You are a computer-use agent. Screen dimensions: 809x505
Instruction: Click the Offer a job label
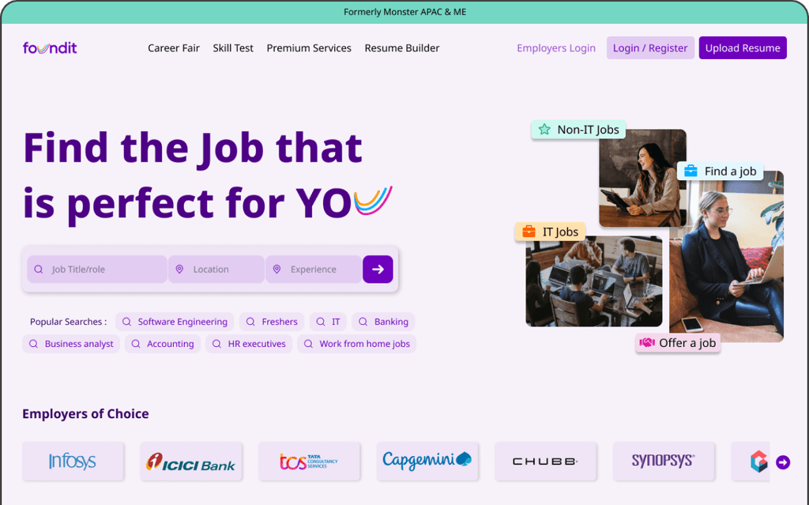[678, 343]
